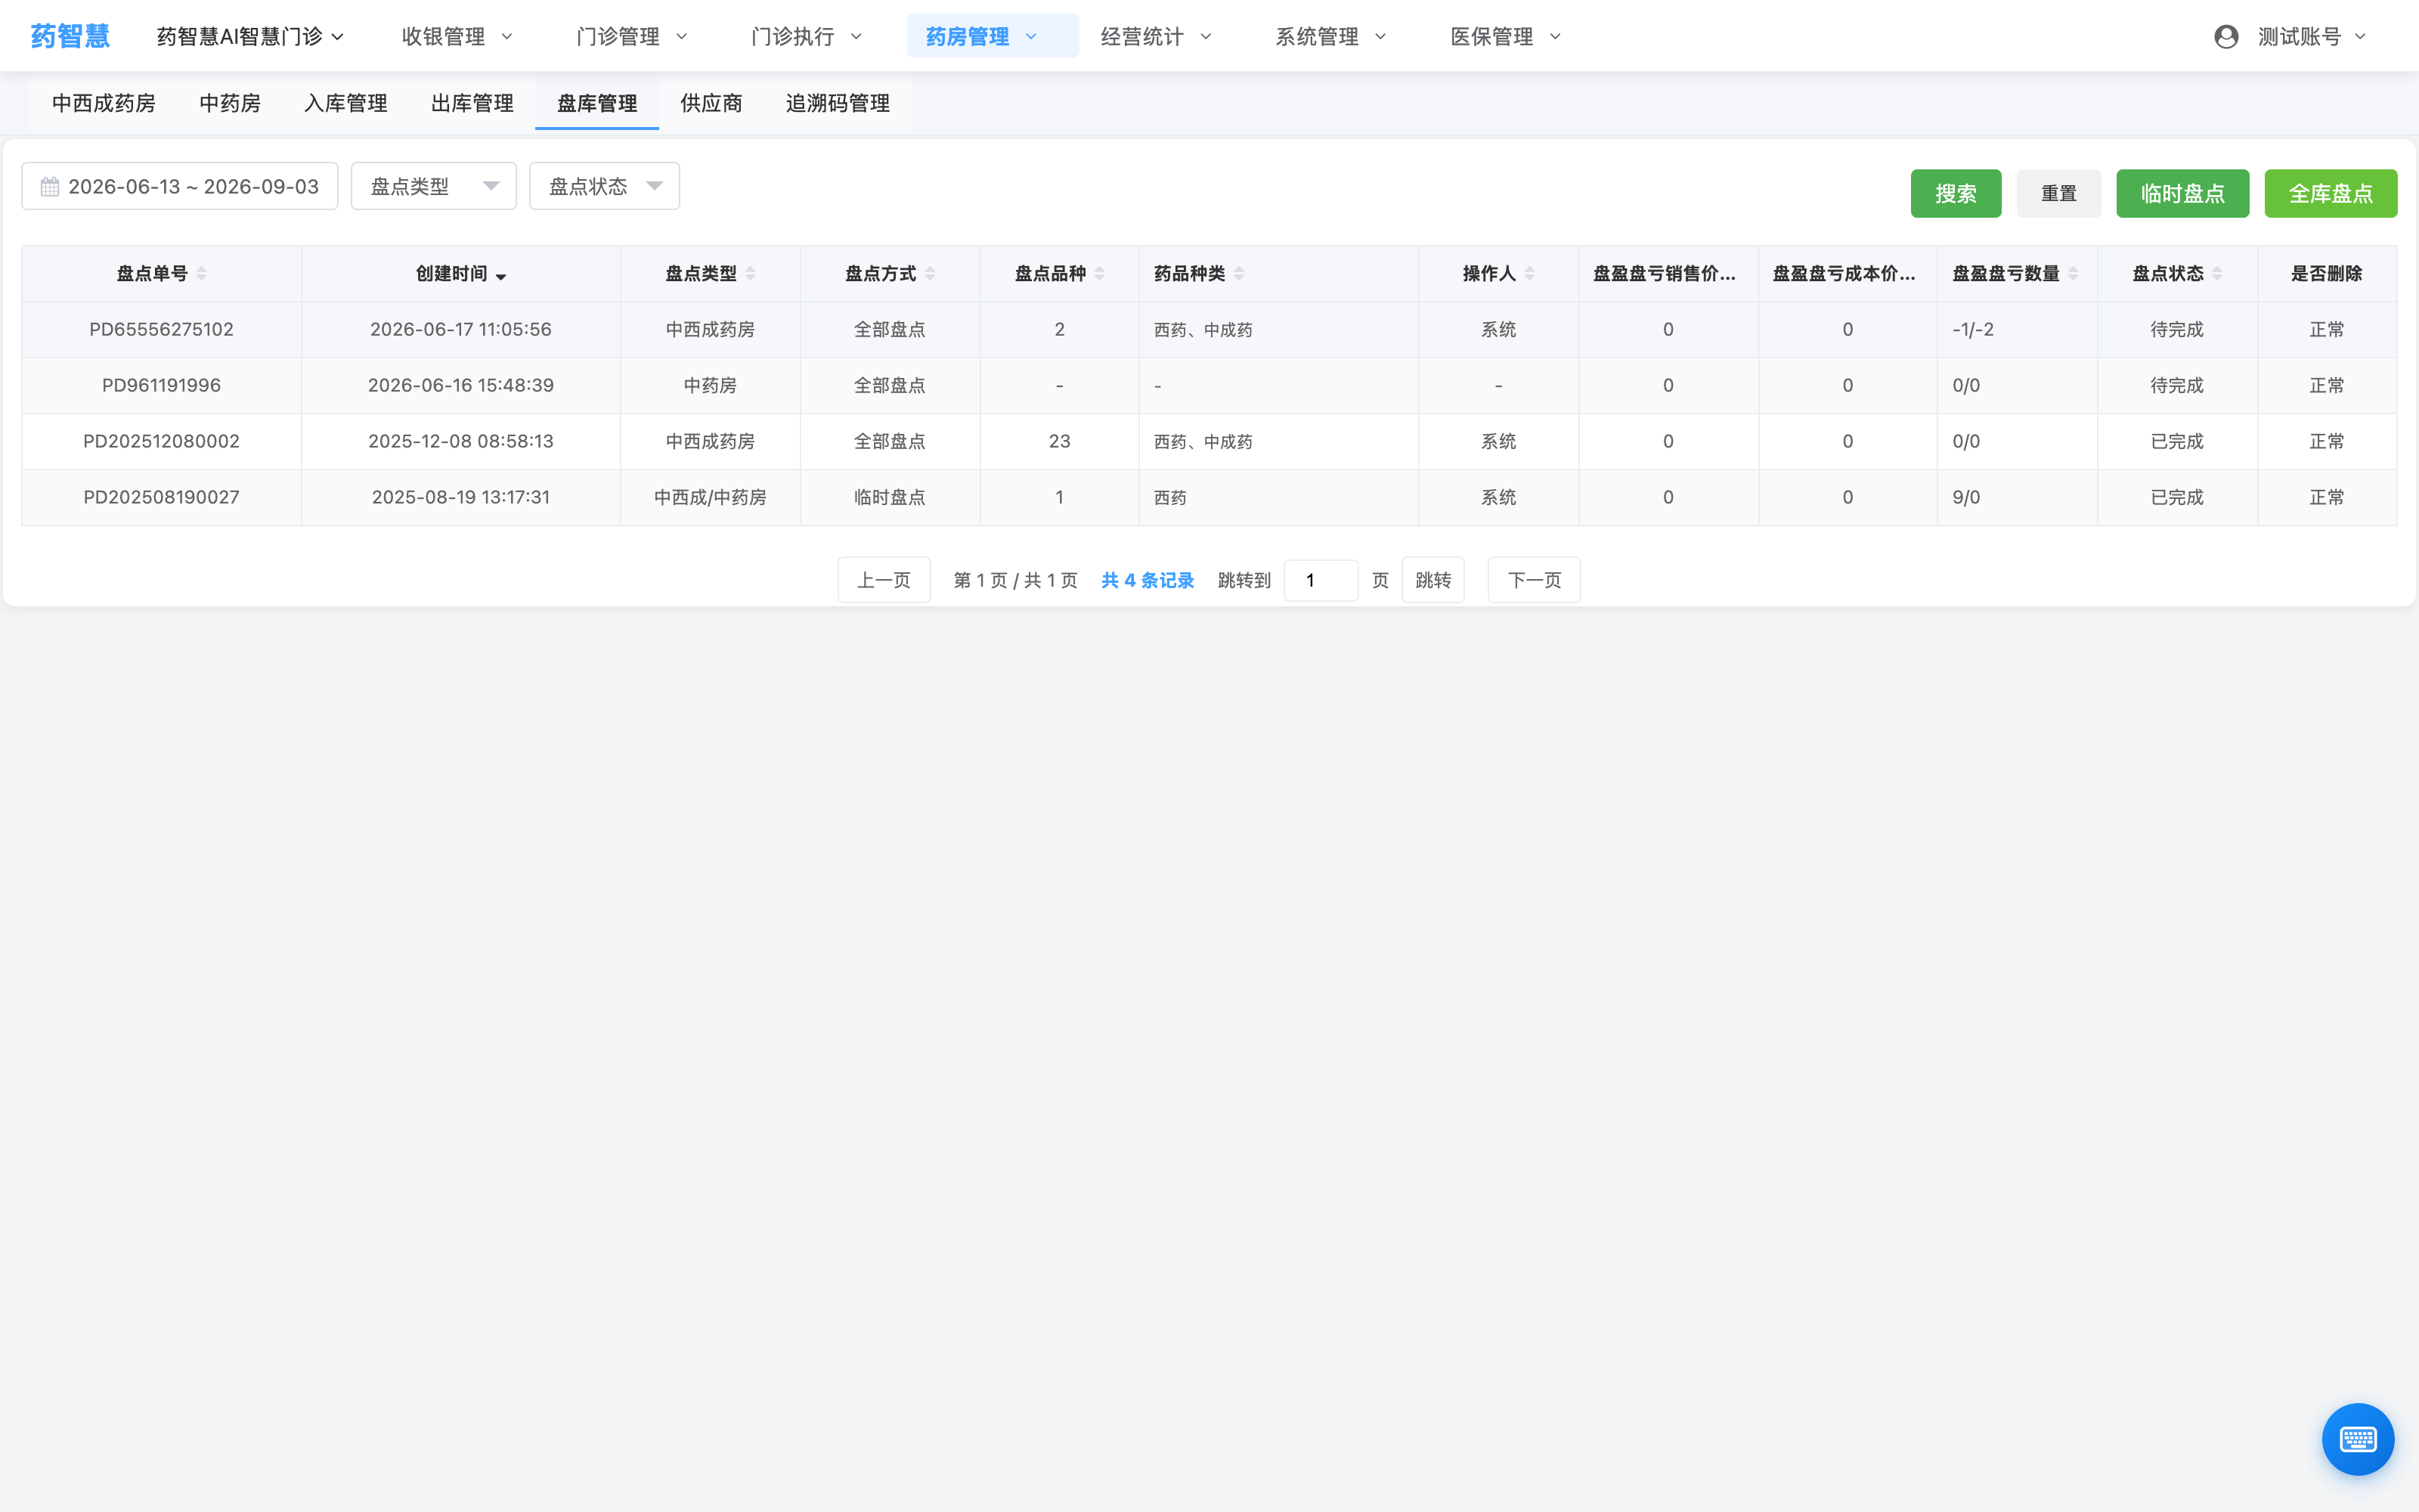Open the 经营统计 menu
The width and height of the screenshot is (2419, 1512).
(1157, 36)
